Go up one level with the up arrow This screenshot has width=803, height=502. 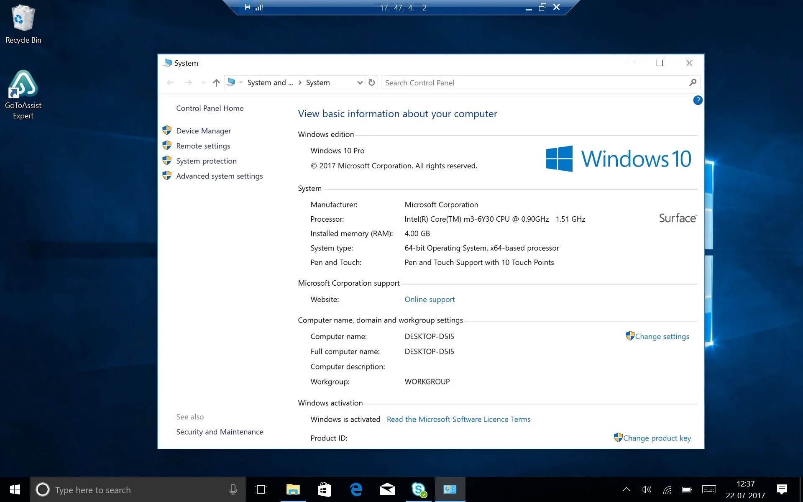tap(216, 83)
